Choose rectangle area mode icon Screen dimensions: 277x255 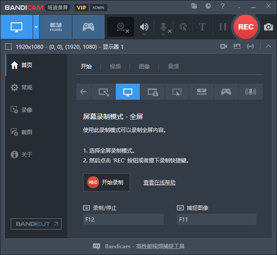pos(103,92)
